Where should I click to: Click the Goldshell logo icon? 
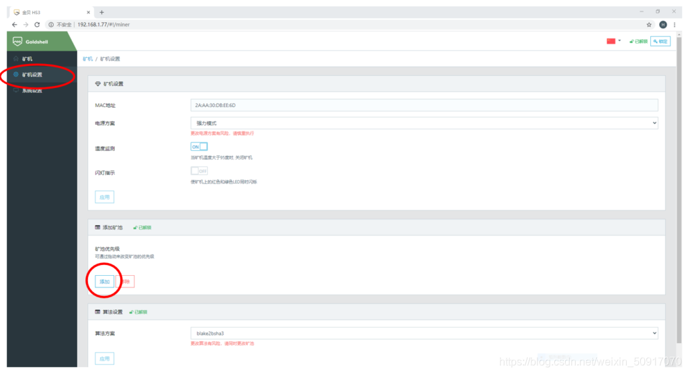pos(17,41)
